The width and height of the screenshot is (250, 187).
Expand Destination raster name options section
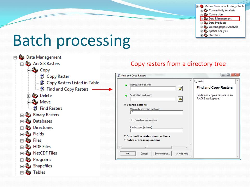pos(125,136)
